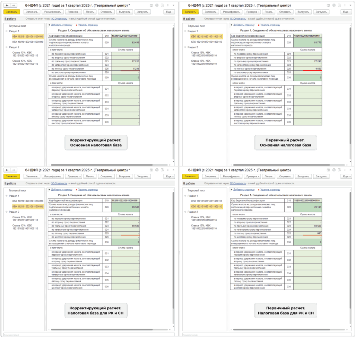355x337 pixels.
Task: Click the red X beside Удалить страницу in the 70 183 window
Action: click(x=258, y=189)
